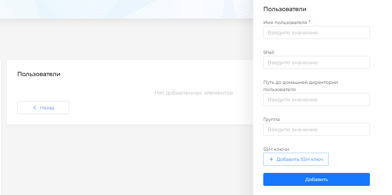This screenshot has height=195, width=392.
Task: Click the Имя пользователя field label
Action: click(285, 22)
